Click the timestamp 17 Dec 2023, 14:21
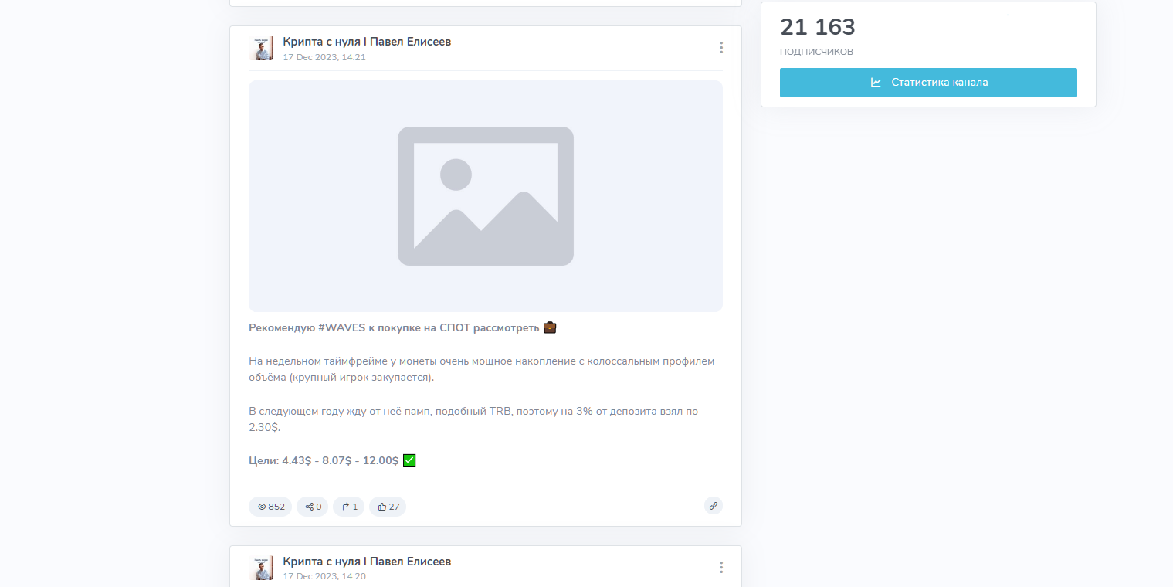 [324, 57]
